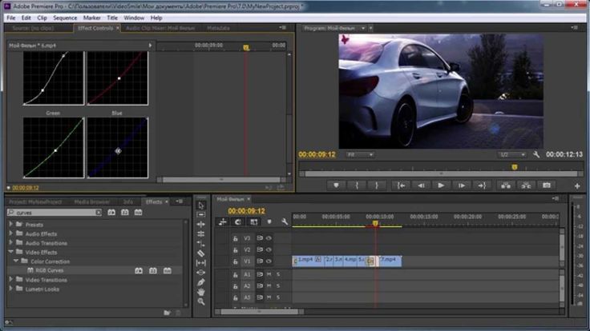
Task: Toggle V1 track output eye icon
Action: point(269,261)
